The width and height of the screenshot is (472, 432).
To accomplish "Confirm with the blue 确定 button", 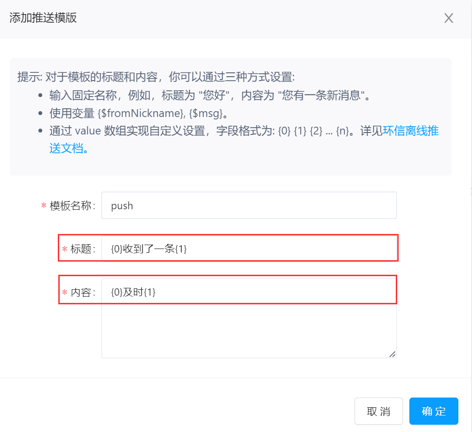I will tap(434, 411).
